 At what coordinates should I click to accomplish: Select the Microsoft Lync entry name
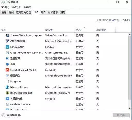(19, 87)
